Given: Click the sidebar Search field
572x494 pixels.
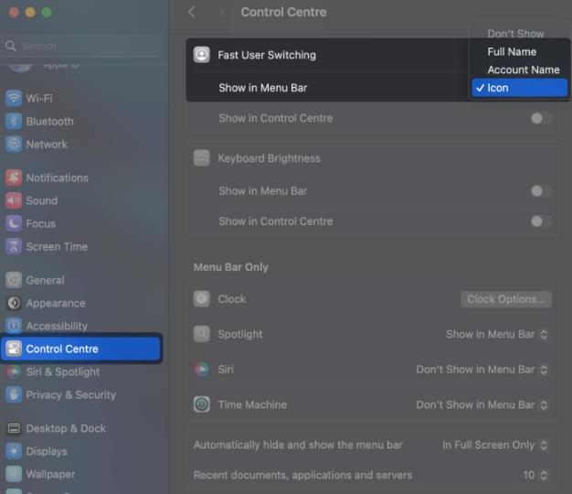Looking at the screenshot, I should pos(82,46).
